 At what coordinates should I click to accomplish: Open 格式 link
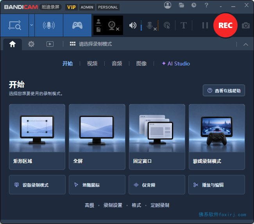point(136,205)
